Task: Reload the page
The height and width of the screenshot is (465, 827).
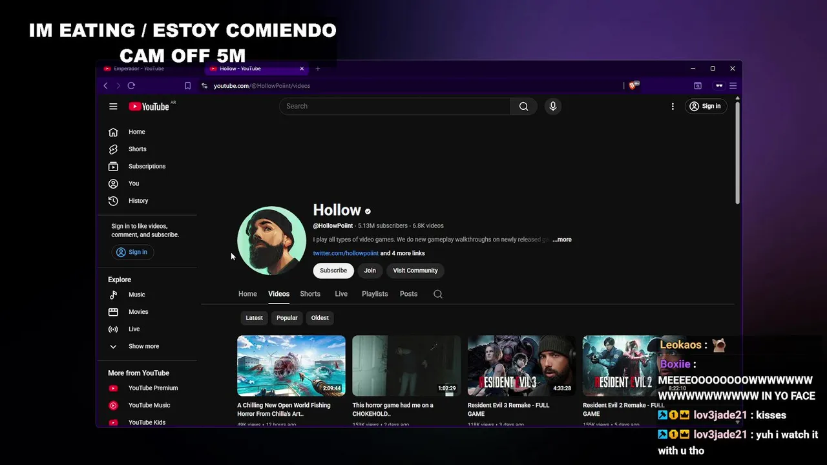Action: [131, 85]
